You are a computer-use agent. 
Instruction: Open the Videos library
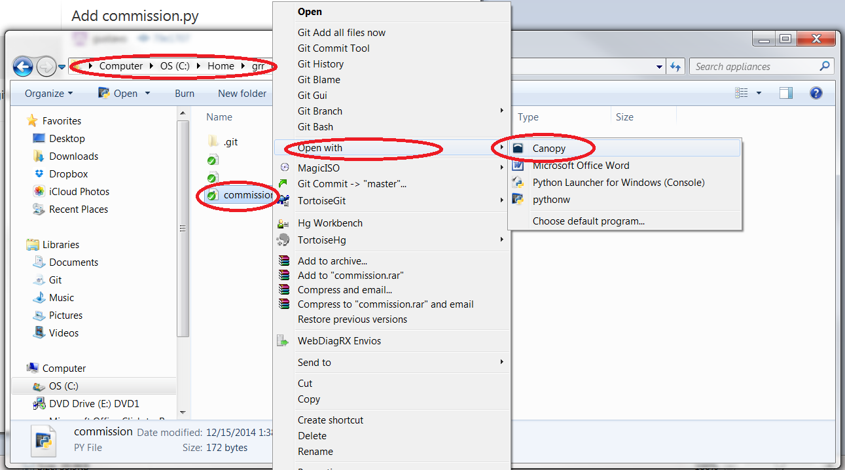coord(63,333)
